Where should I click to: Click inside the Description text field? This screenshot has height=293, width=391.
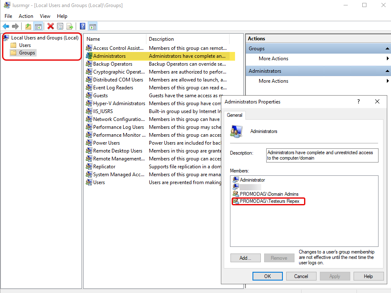[322, 155]
